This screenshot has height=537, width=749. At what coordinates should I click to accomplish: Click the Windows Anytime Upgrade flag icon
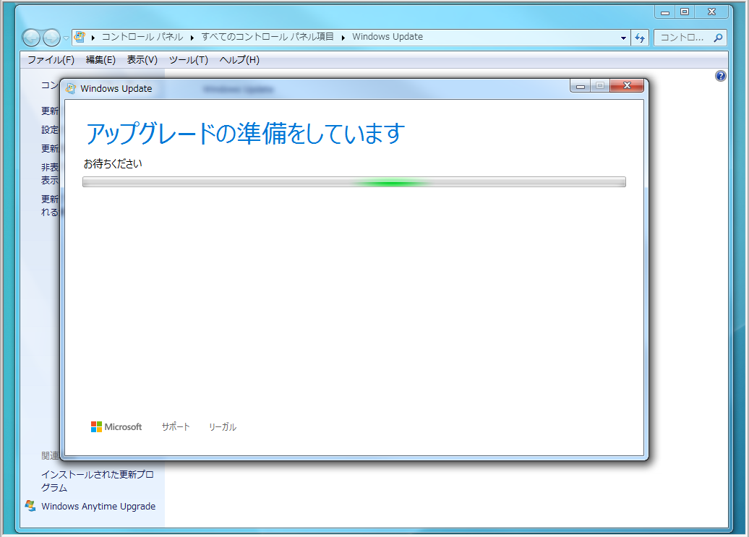tap(30, 505)
